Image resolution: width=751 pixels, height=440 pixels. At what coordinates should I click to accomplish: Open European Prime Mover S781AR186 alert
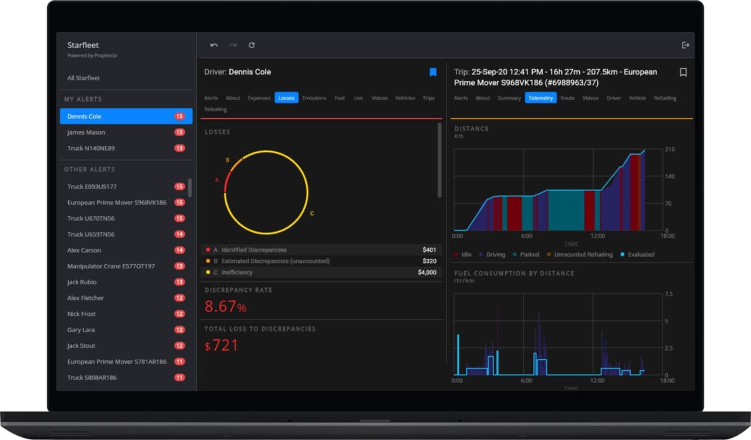click(x=123, y=361)
